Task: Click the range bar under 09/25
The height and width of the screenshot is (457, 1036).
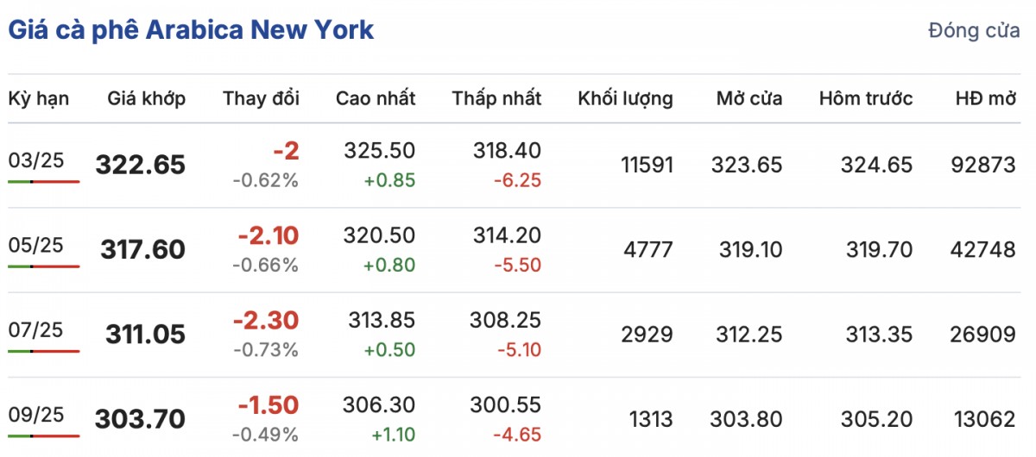Action: pyautogui.click(x=43, y=435)
